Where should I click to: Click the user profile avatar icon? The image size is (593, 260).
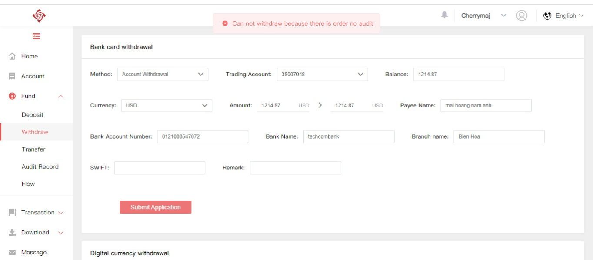(522, 16)
